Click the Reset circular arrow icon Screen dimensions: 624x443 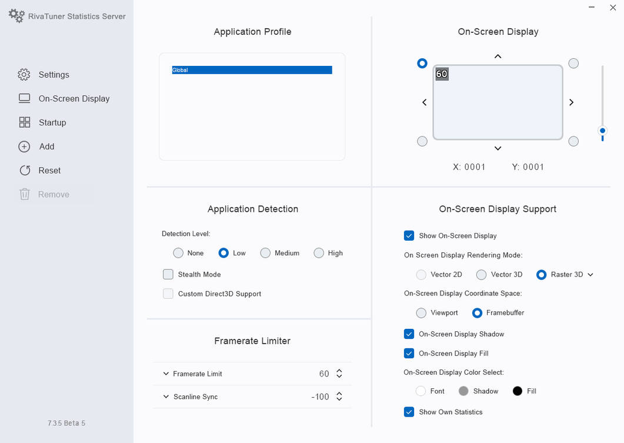[25, 171]
